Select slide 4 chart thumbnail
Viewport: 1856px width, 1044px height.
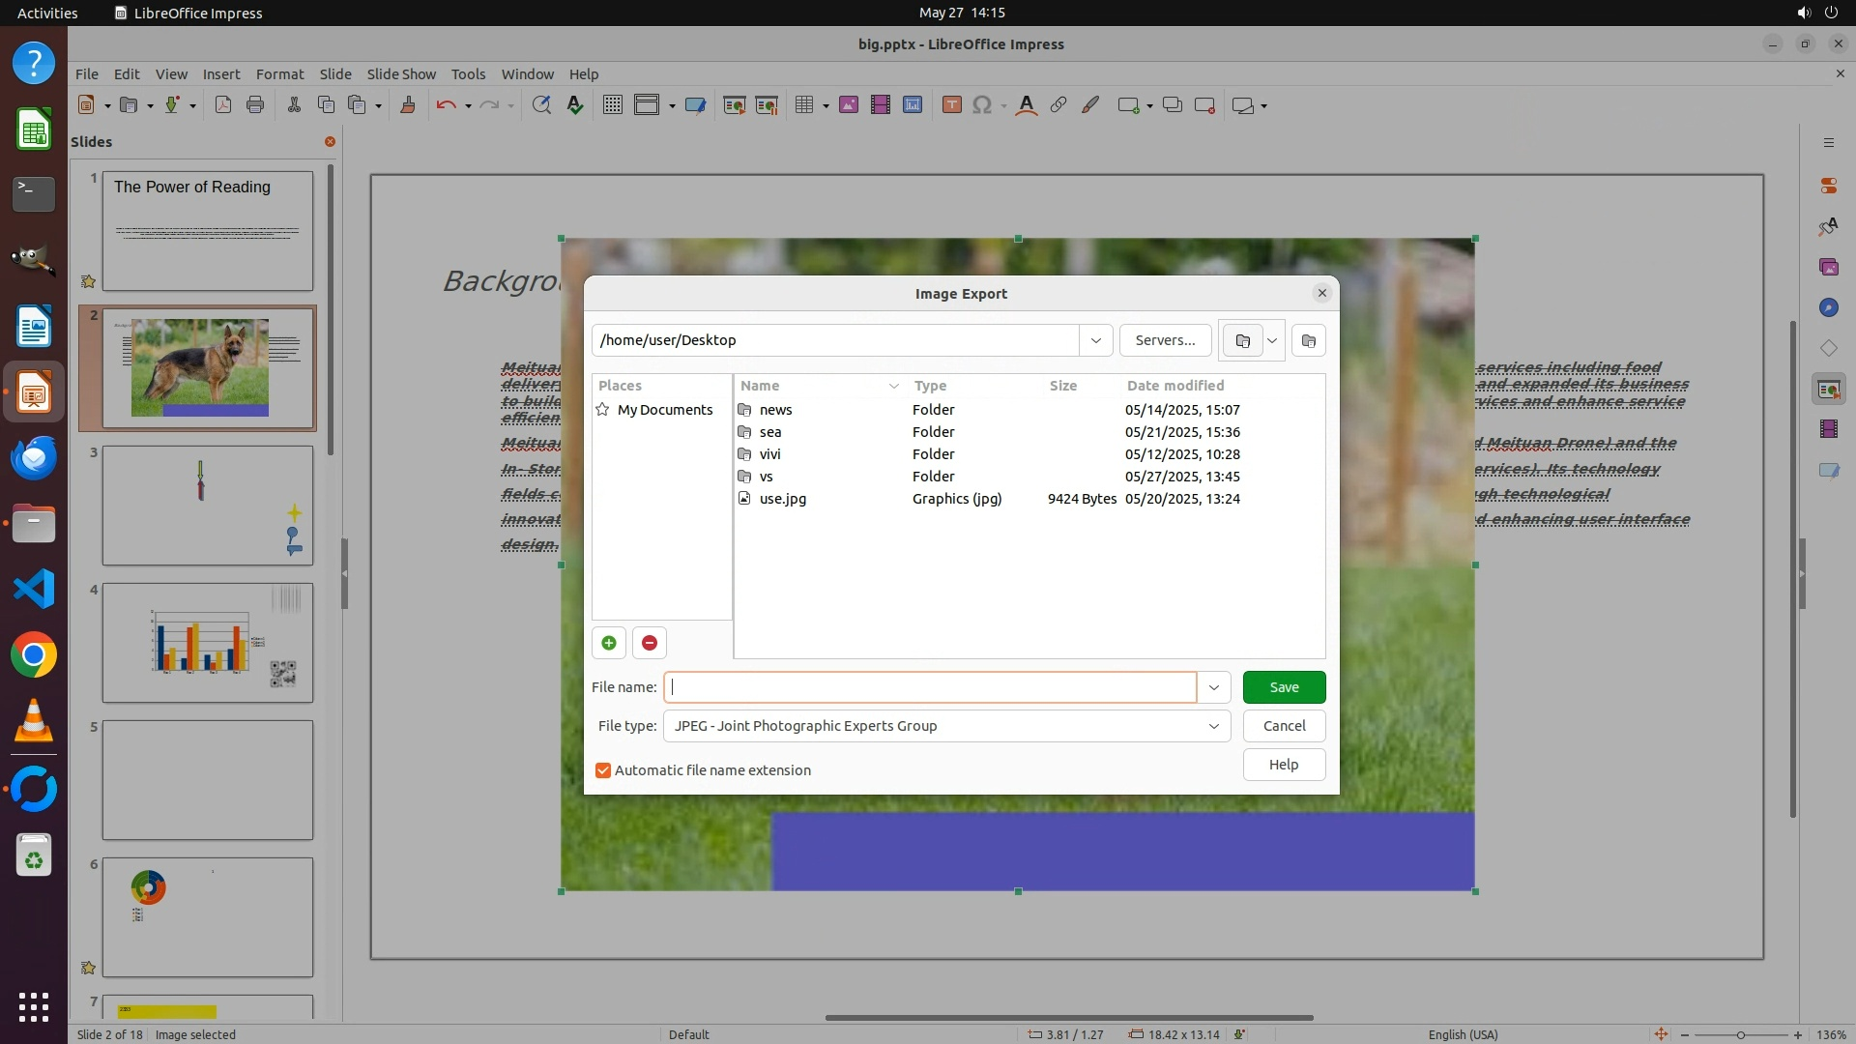[208, 643]
